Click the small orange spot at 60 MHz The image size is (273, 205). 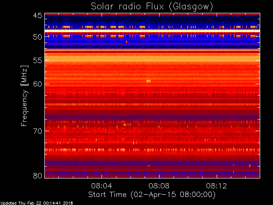click(x=148, y=81)
